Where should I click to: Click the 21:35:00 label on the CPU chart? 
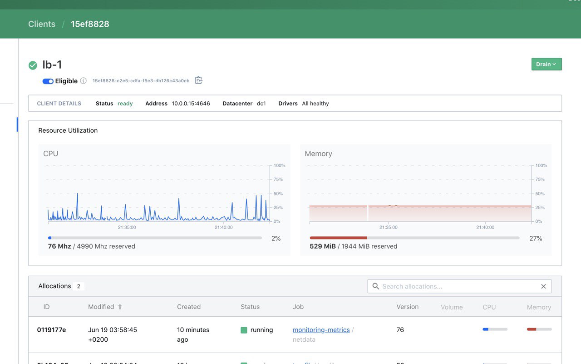coord(127,227)
